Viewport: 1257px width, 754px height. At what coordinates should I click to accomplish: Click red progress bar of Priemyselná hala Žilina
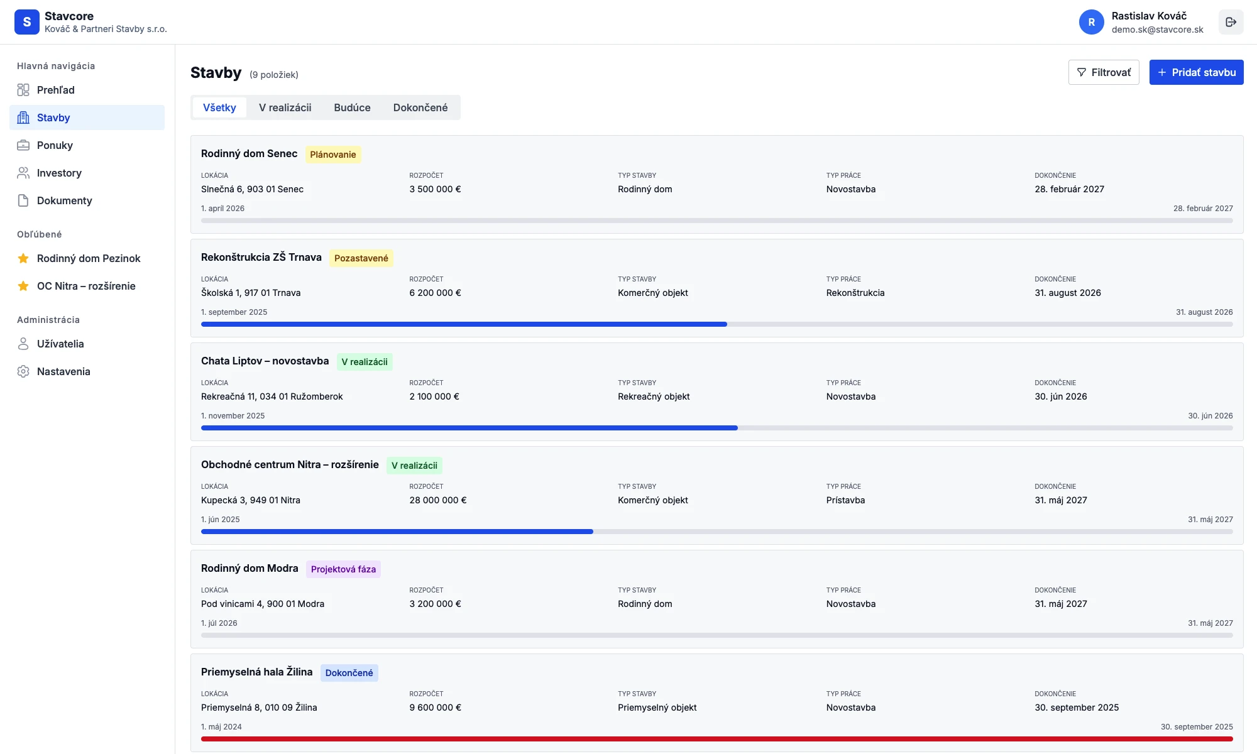coord(716,739)
